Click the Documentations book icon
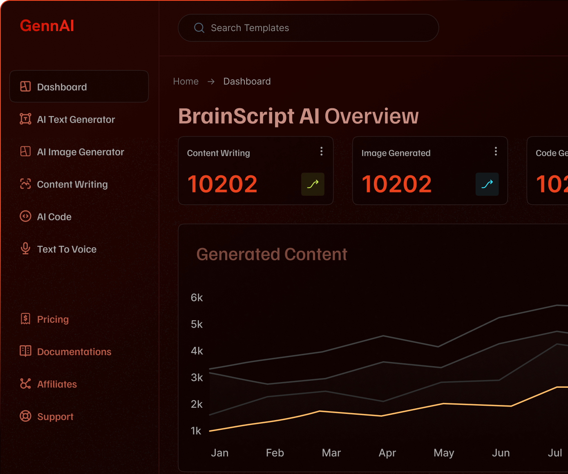The height and width of the screenshot is (474, 568). point(25,351)
